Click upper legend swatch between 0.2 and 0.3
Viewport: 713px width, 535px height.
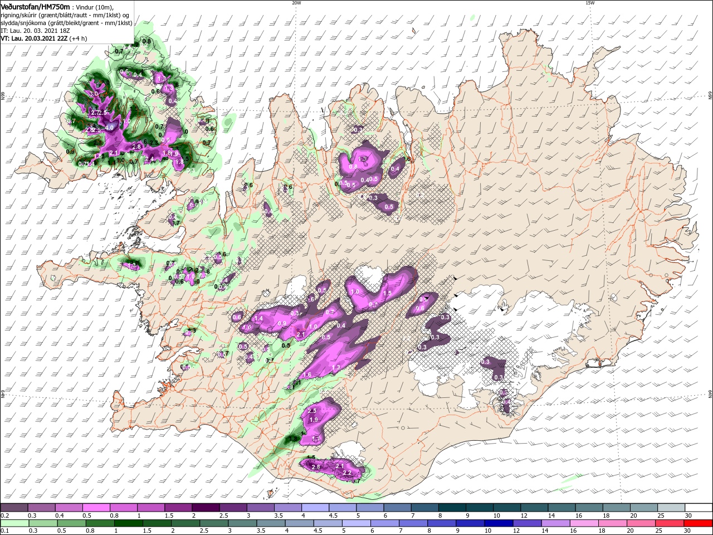[x=14, y=507]
